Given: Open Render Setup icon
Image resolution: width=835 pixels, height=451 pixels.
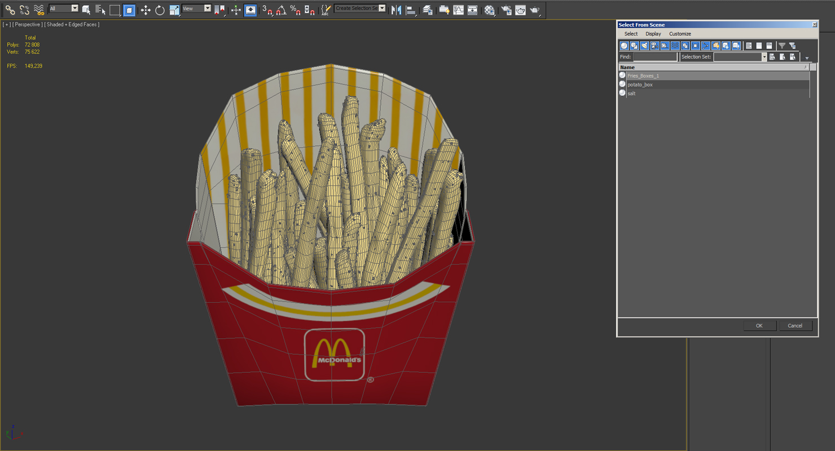Looking at the screenshot, I should pos(506,10).
